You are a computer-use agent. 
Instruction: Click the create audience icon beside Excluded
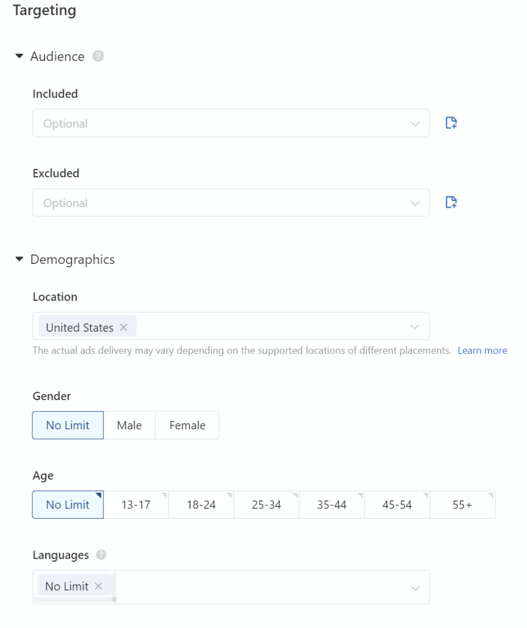click(451, 203)
